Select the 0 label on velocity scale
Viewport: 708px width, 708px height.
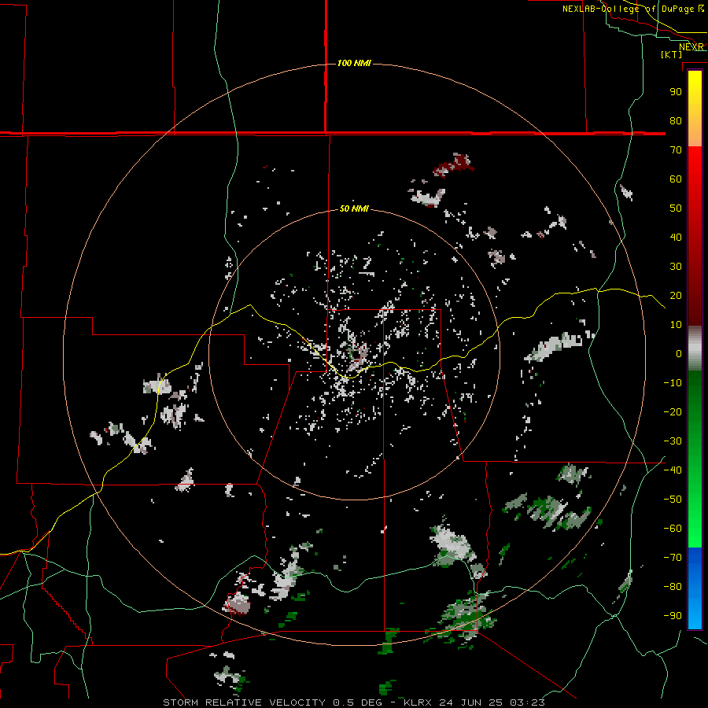(679, 353)
